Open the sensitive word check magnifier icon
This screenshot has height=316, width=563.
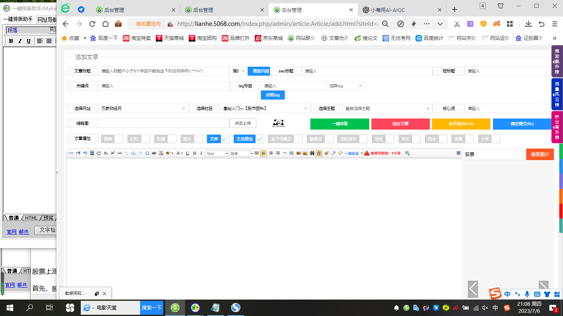[x=407, y=153]
